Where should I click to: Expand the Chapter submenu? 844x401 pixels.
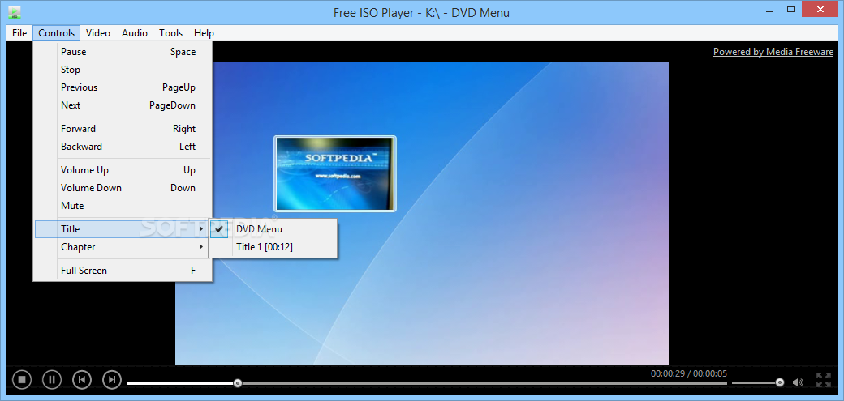123,247
